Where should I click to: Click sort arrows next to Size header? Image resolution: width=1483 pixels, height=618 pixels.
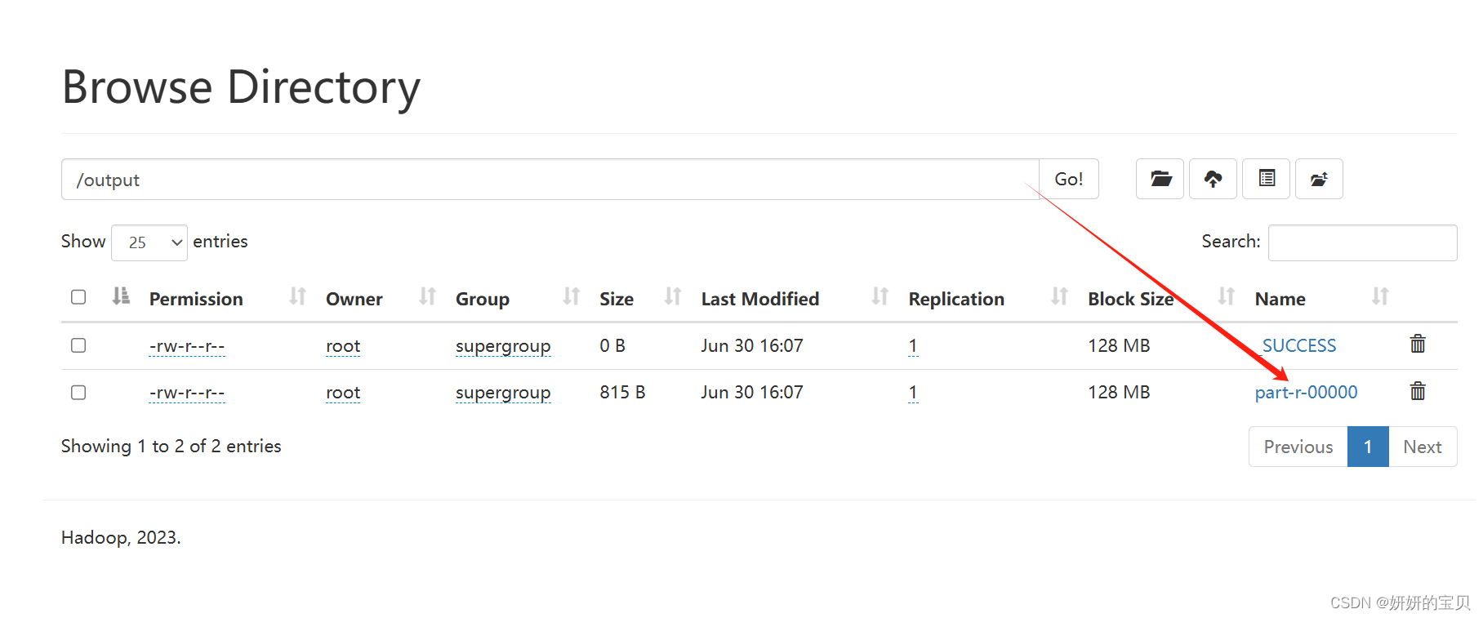[x=673, y=297]
